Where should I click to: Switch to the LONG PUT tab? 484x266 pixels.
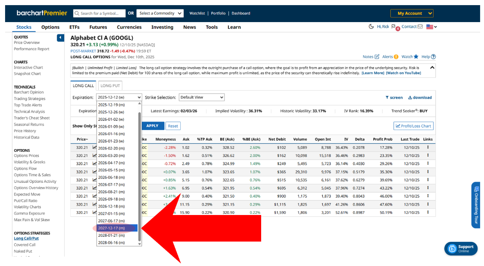(x=110, y=86)
